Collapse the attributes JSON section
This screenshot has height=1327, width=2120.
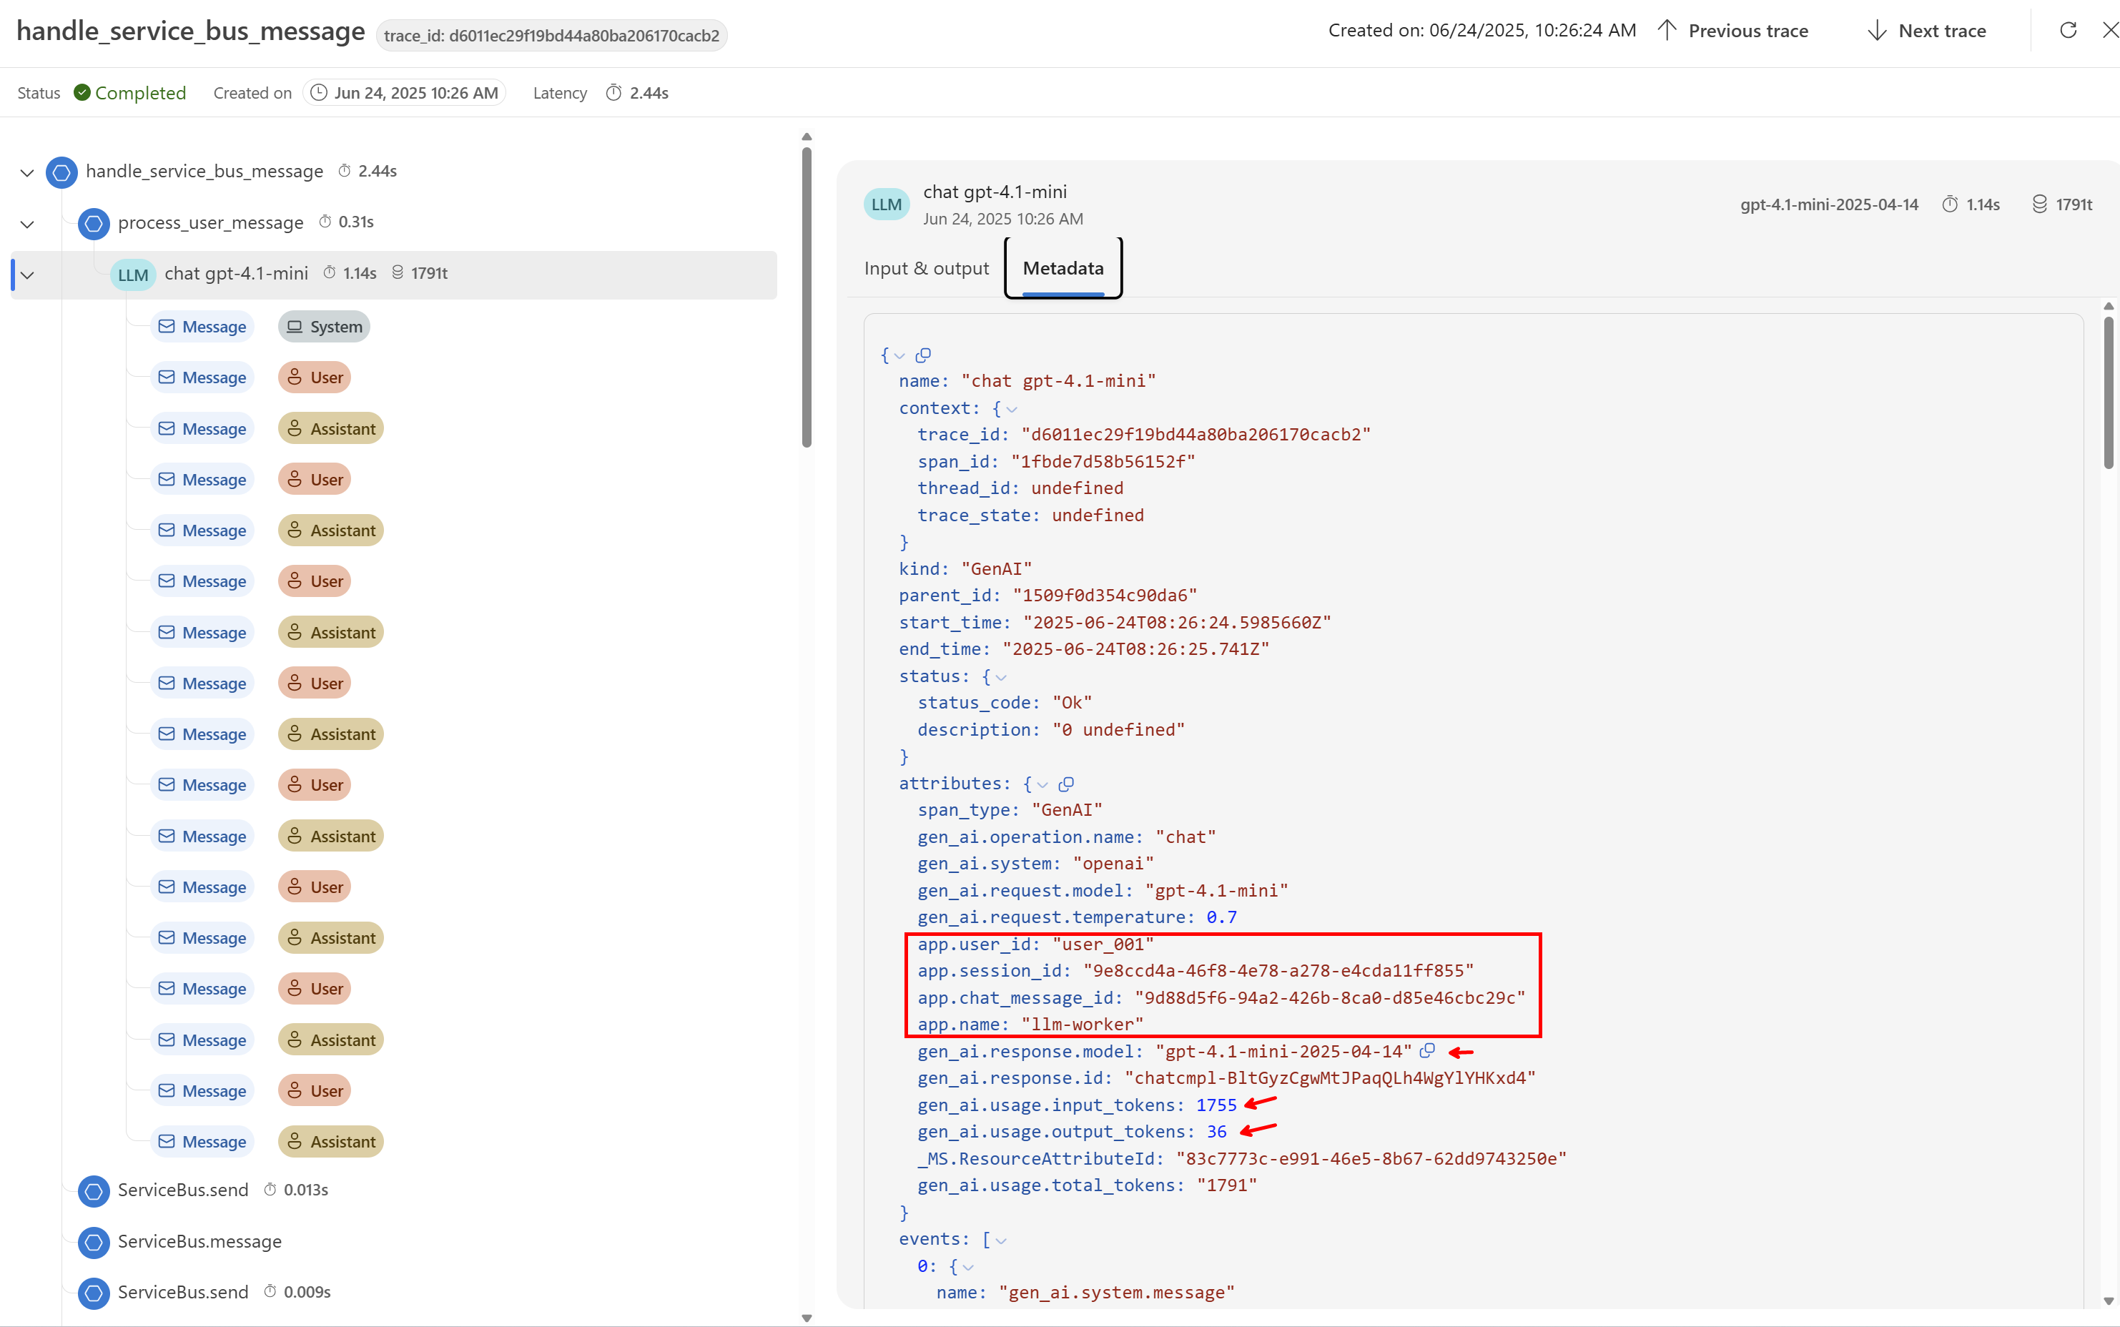coord(1042,784)
